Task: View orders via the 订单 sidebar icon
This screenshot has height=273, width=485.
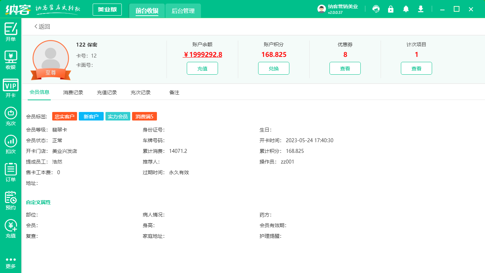Action: pos(10,172)
